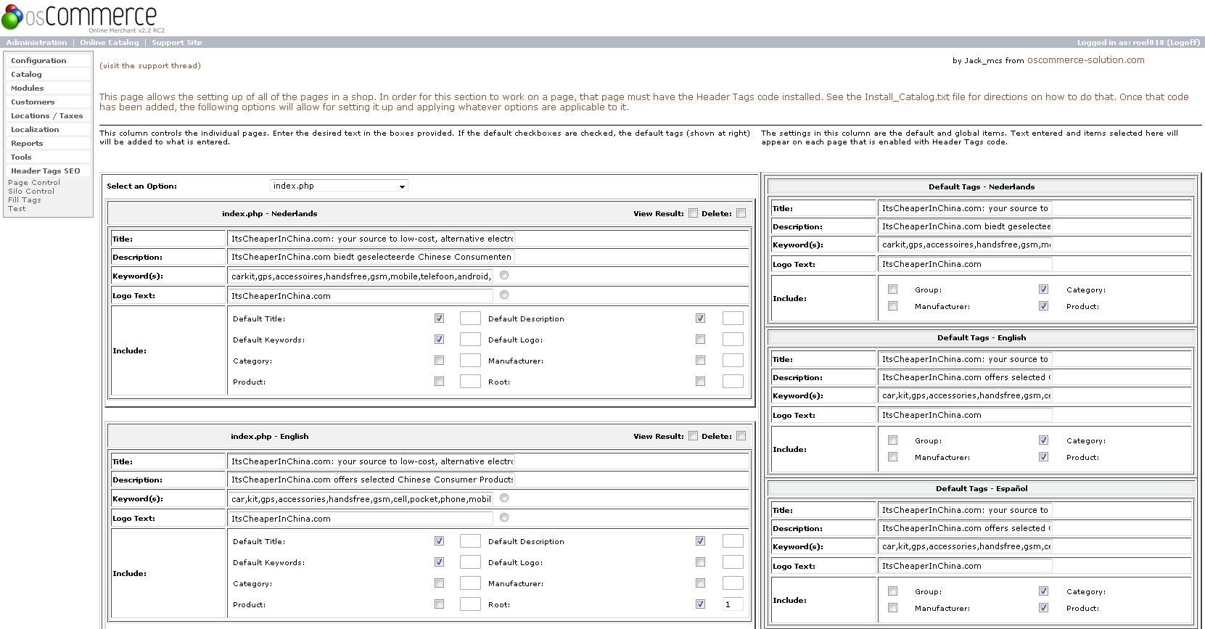Image resolution: width=1205 pixels, height=629 pixels.
Task: Toggle Default Title in index.php Nederlands
Action: 440,318
